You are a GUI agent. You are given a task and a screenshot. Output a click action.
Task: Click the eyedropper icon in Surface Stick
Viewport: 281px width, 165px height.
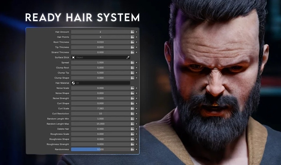click(128, 58)
